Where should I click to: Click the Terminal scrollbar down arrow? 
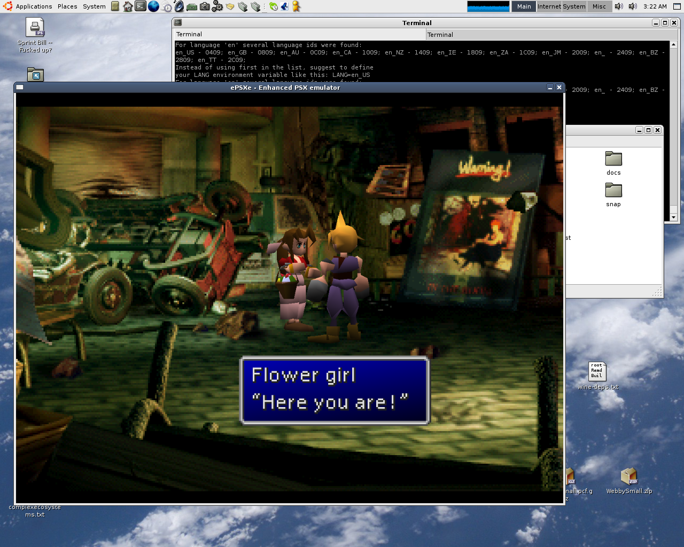tap(673, 217)
